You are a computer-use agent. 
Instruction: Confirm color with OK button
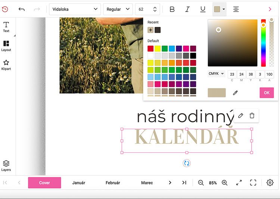point(267,93)
